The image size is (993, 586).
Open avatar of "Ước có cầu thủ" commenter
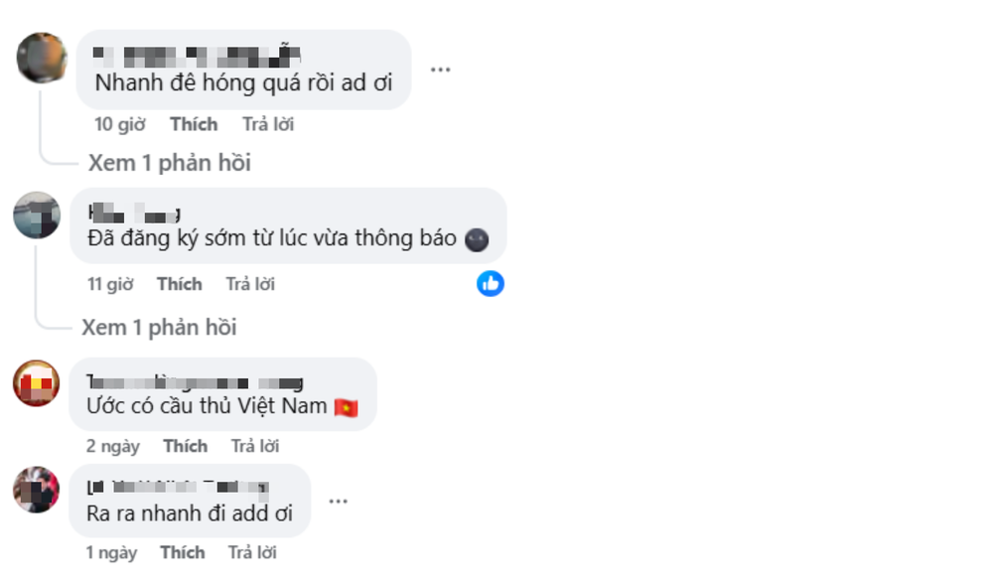coord(36,383)
